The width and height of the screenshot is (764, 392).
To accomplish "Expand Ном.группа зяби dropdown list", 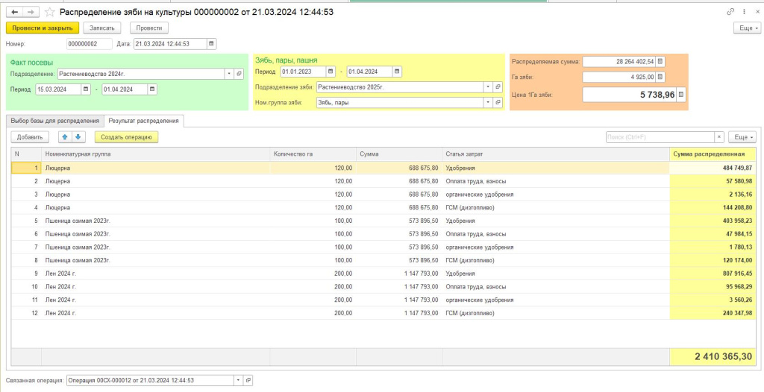I will [488, 102].
